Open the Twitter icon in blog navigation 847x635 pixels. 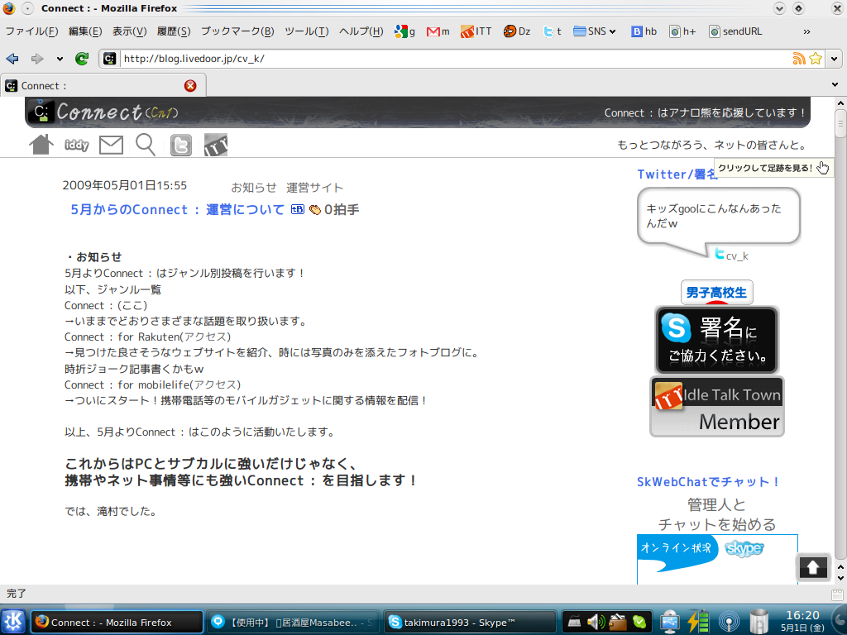[x=181, y=145]
